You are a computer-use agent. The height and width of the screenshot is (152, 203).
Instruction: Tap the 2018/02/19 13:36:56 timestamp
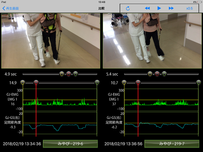click(x=123, y=144)
